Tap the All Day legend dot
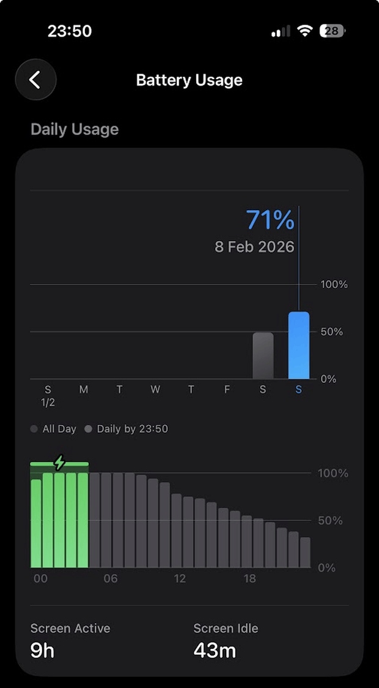The height and width of the screenshot is (688, 379). click(34, 429)
